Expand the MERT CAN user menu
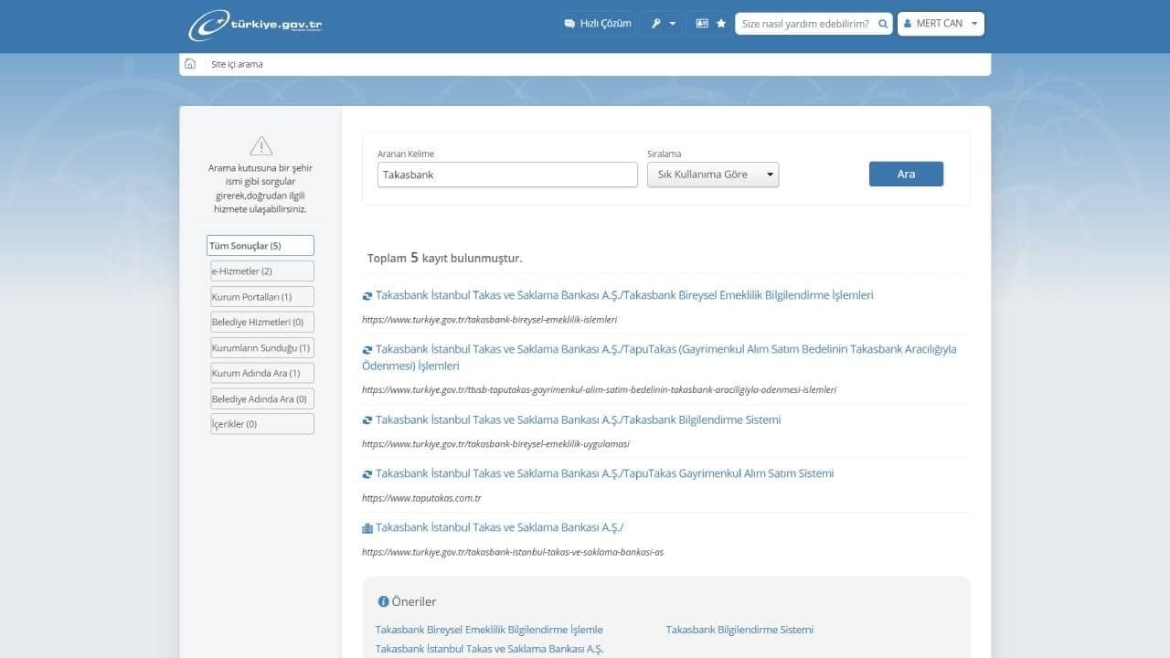The image size is (1170, 658). tap(941, 24)
